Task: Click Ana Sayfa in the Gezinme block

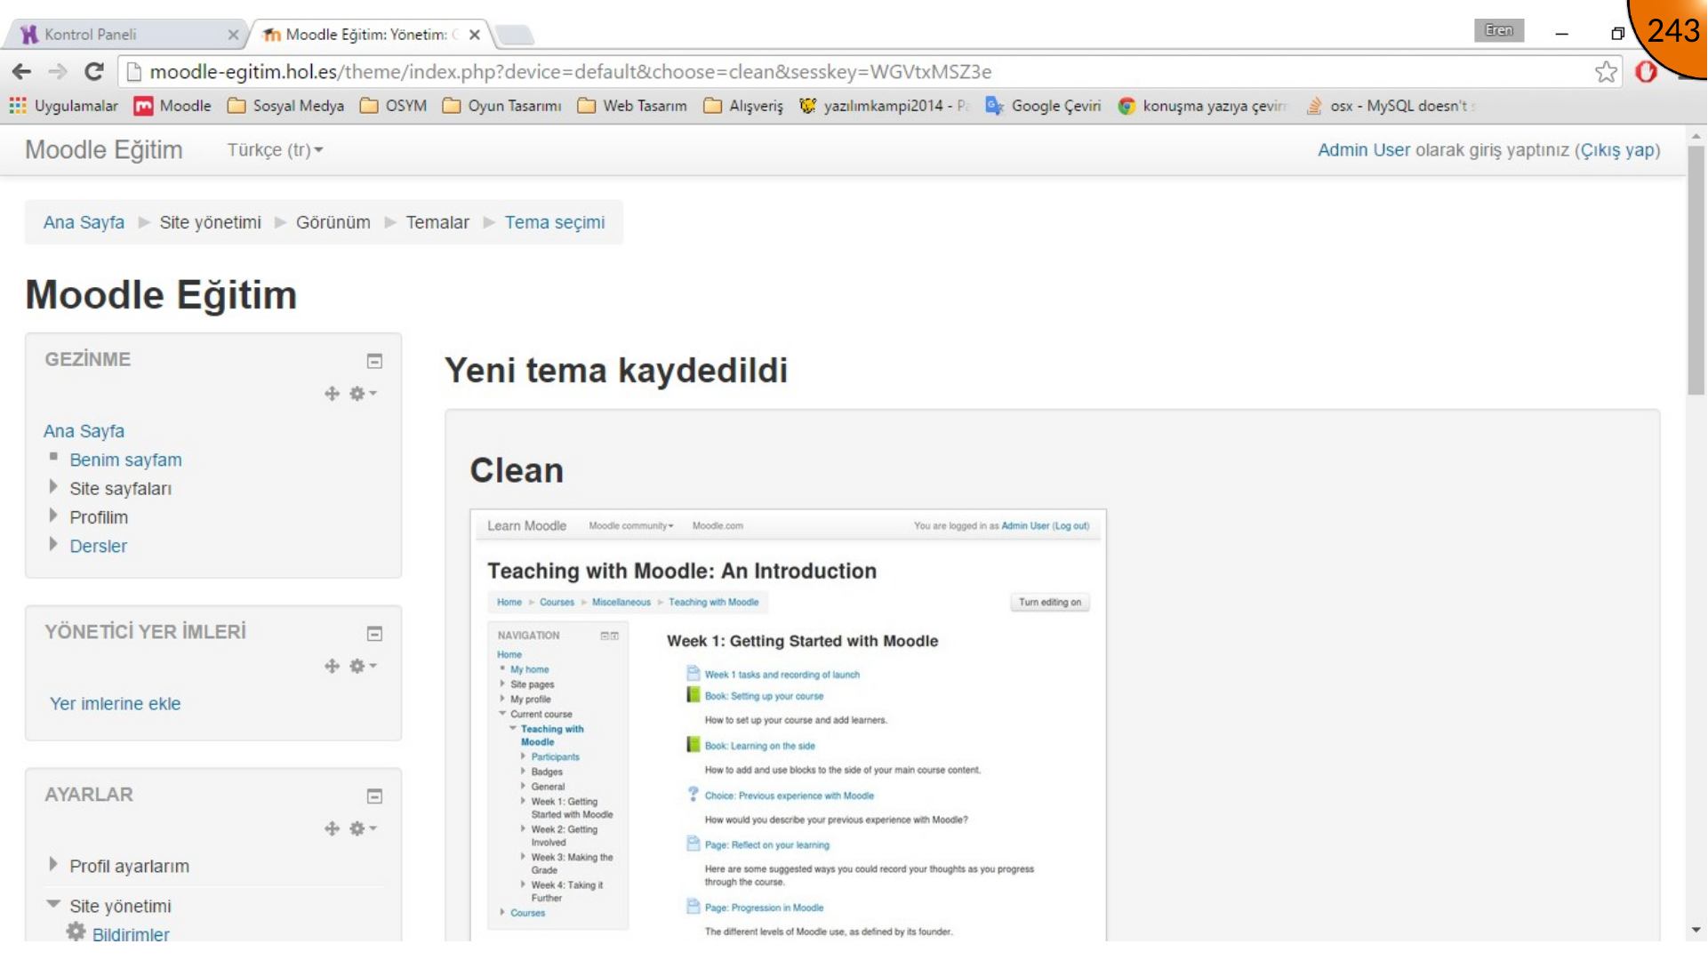Action: (x=84, y=431)
